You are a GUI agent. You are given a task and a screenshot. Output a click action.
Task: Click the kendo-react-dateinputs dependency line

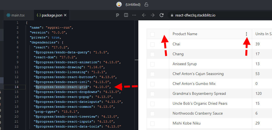pyautogui.click(x=78, y=102)
